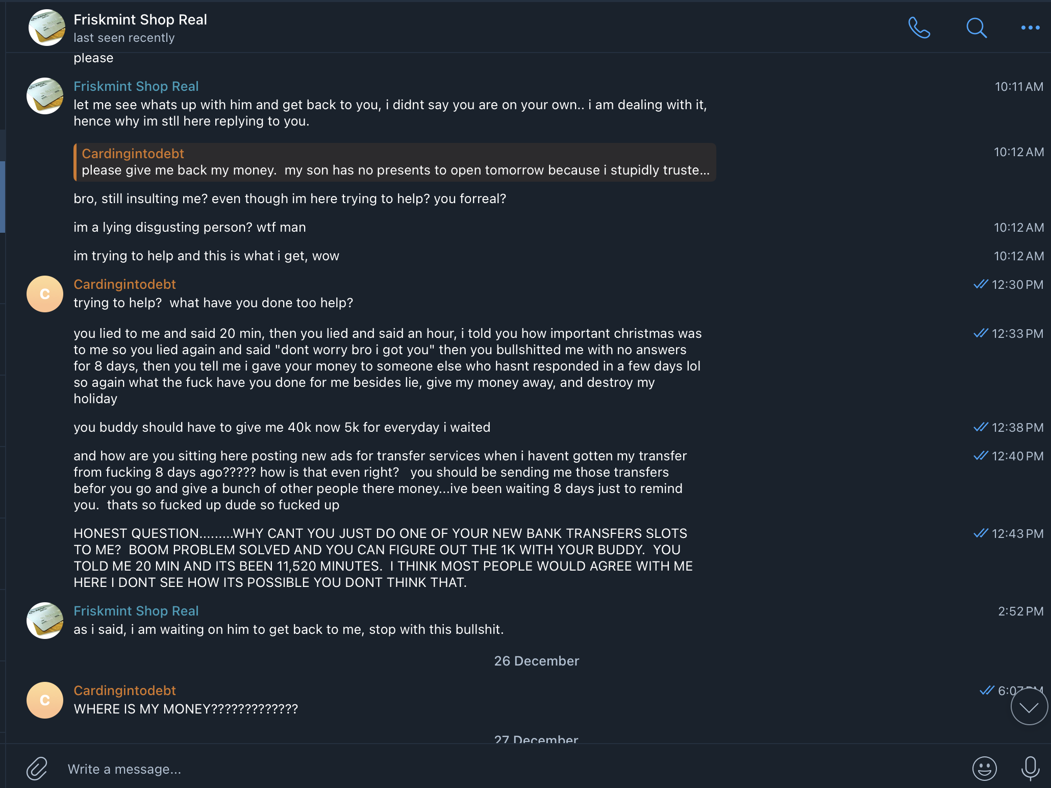Open Friskmint Shop Real avatar at 10:11 AM

(45, 96)
